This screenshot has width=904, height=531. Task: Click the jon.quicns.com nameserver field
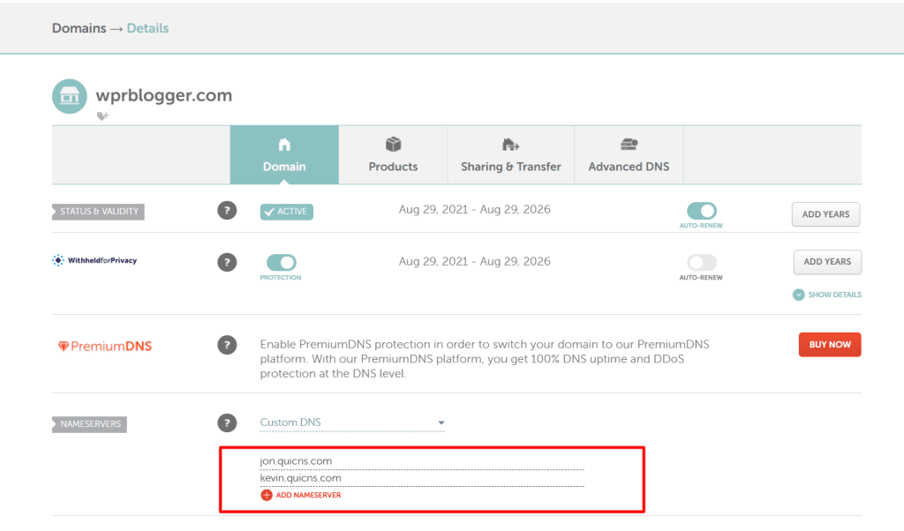(x=422, y=460)
